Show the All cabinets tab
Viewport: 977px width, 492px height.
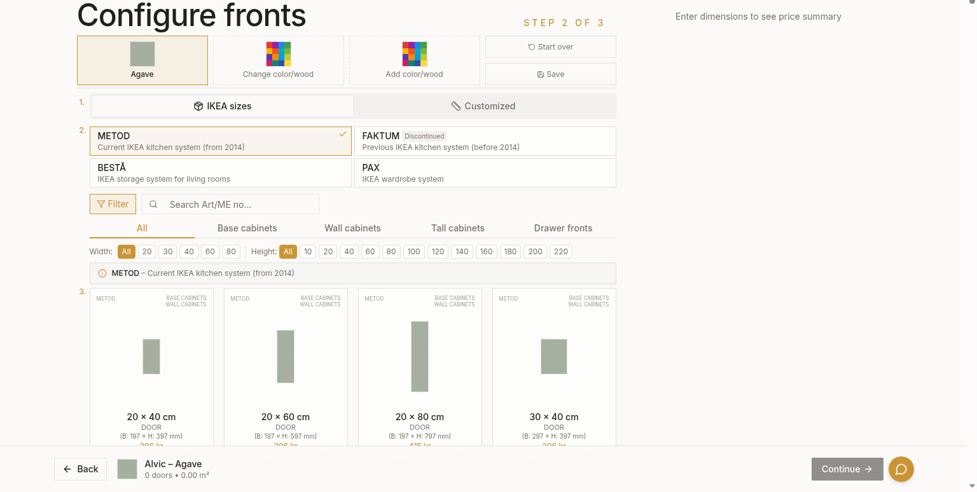(x=142, y=228)
